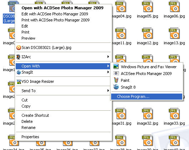Select the image32.jpg file icon
This screenshot has height=150, width=189.
(x=148, y=114)
